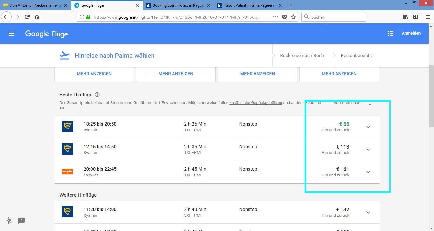Click the 18:25 bis 20:50 flight time
This screenshot has width=434, height=231.
click(100, 124)
